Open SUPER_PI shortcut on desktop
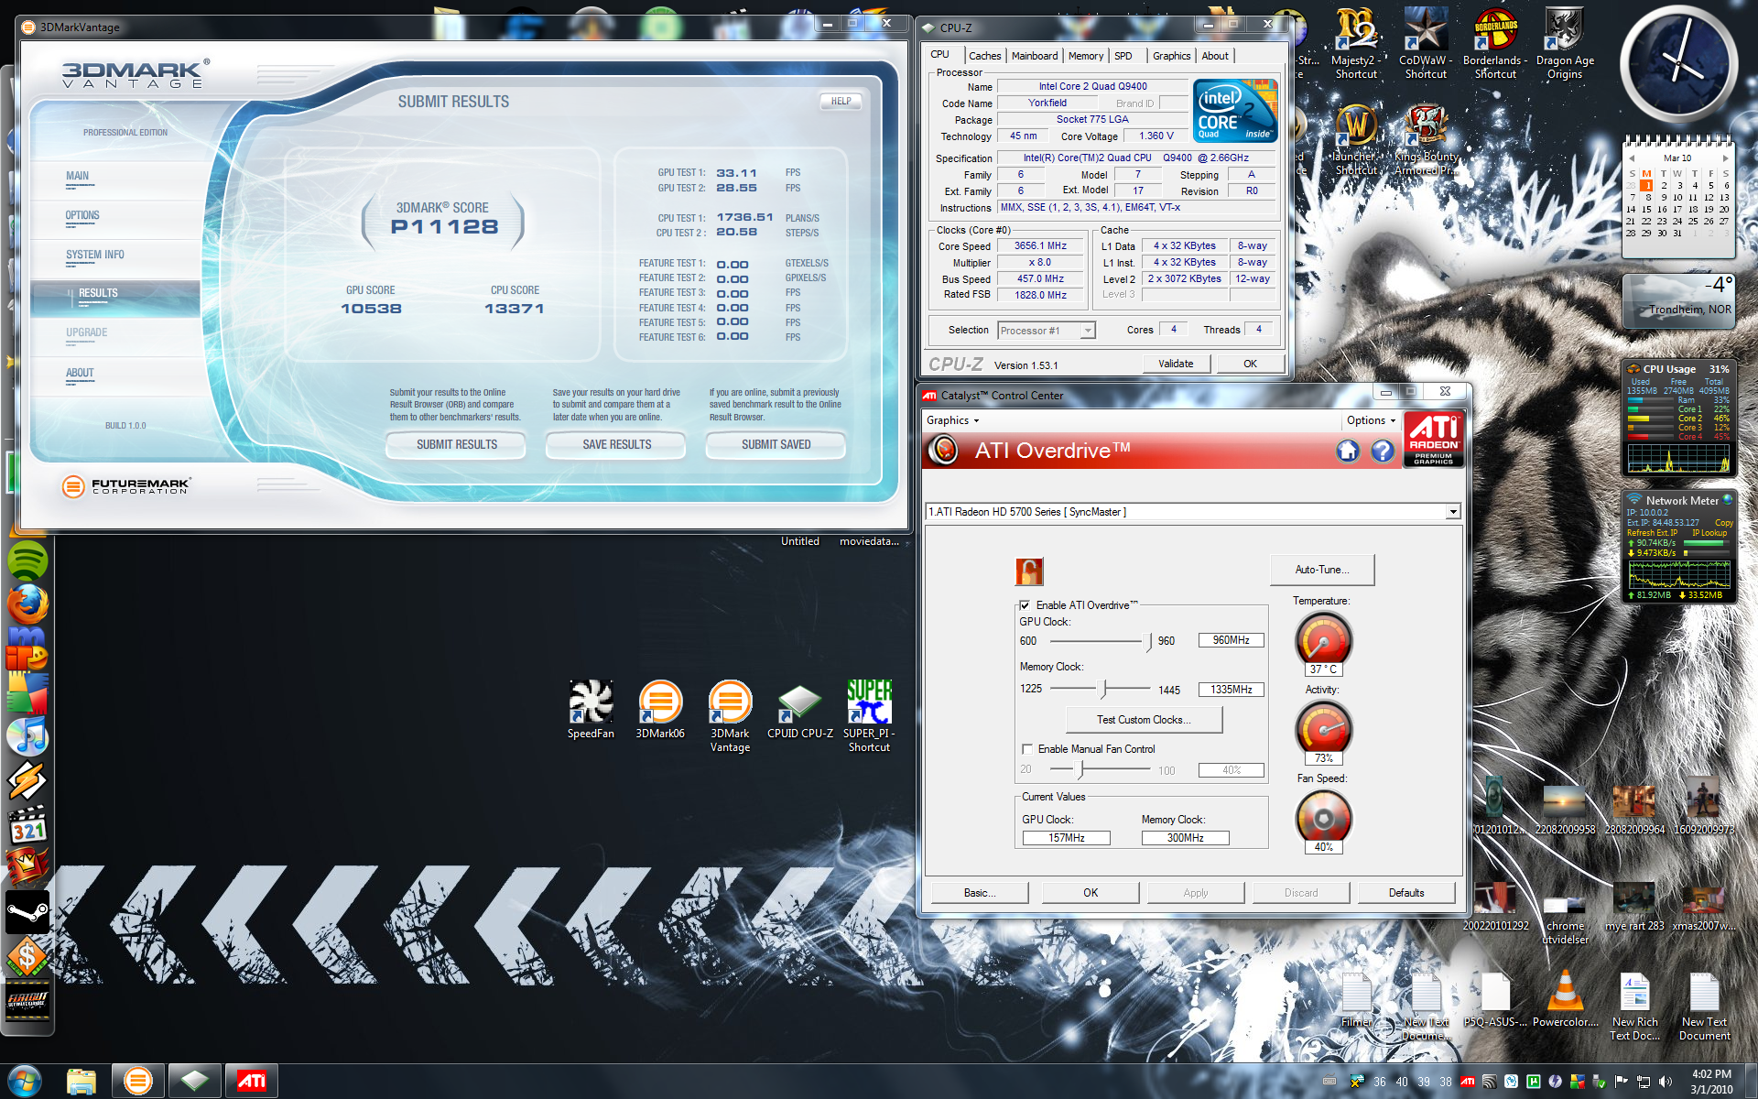 (869, 716)
